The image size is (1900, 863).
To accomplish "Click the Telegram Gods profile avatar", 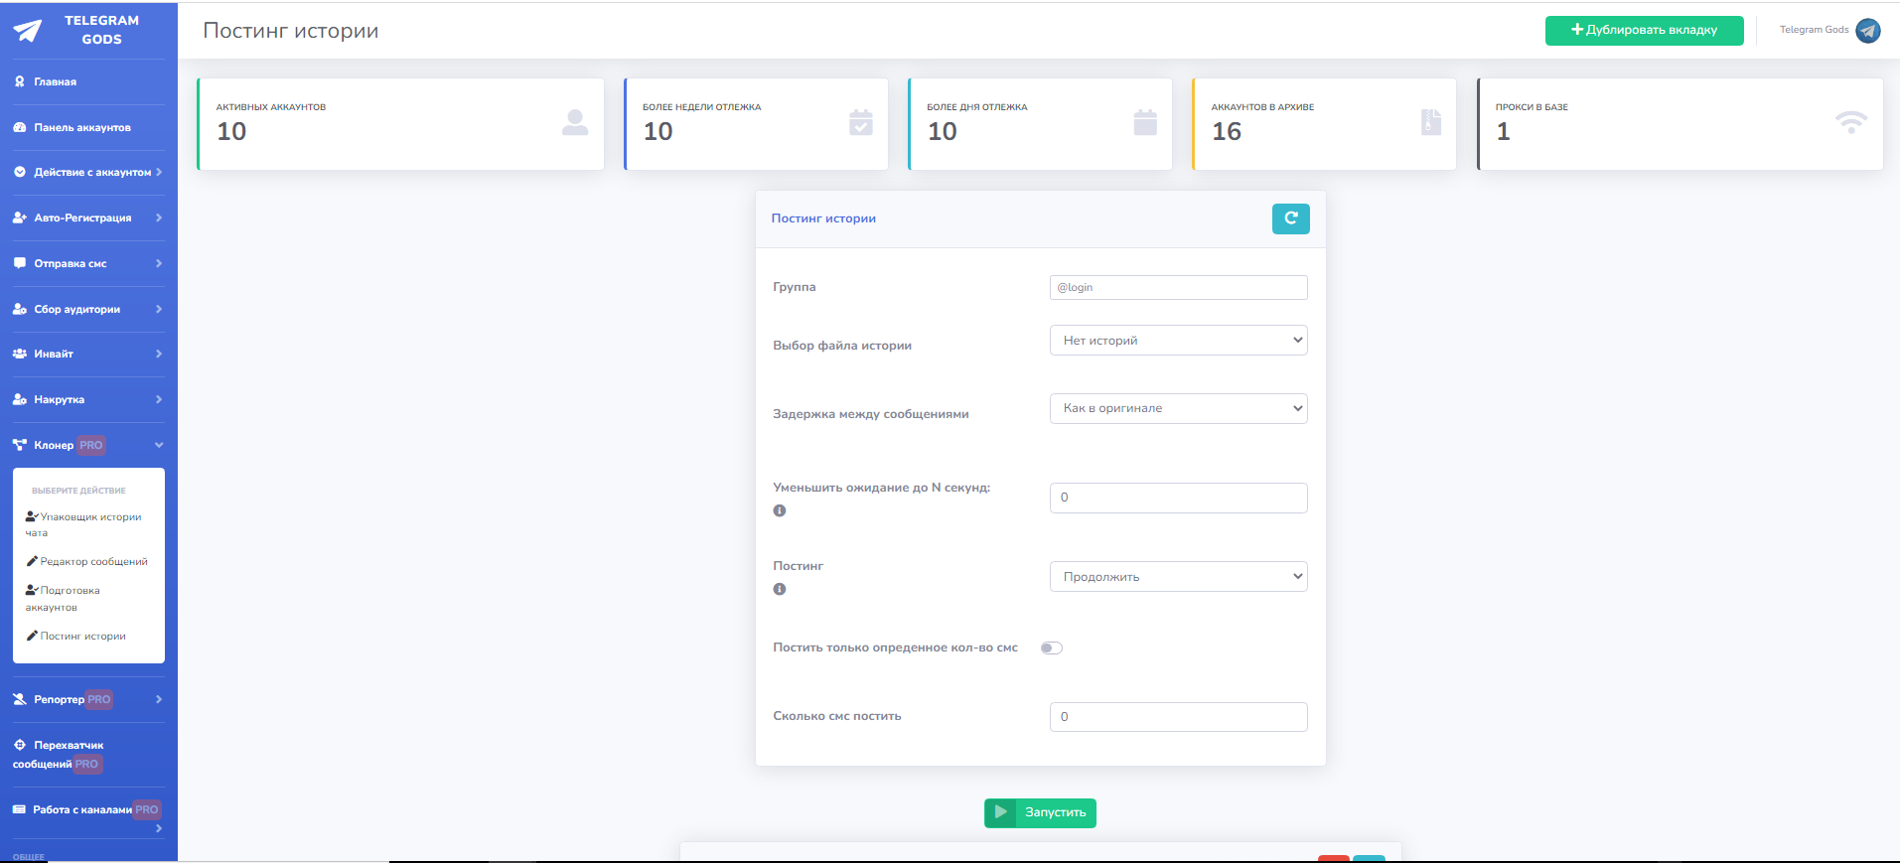I will tap(1868, 31).
